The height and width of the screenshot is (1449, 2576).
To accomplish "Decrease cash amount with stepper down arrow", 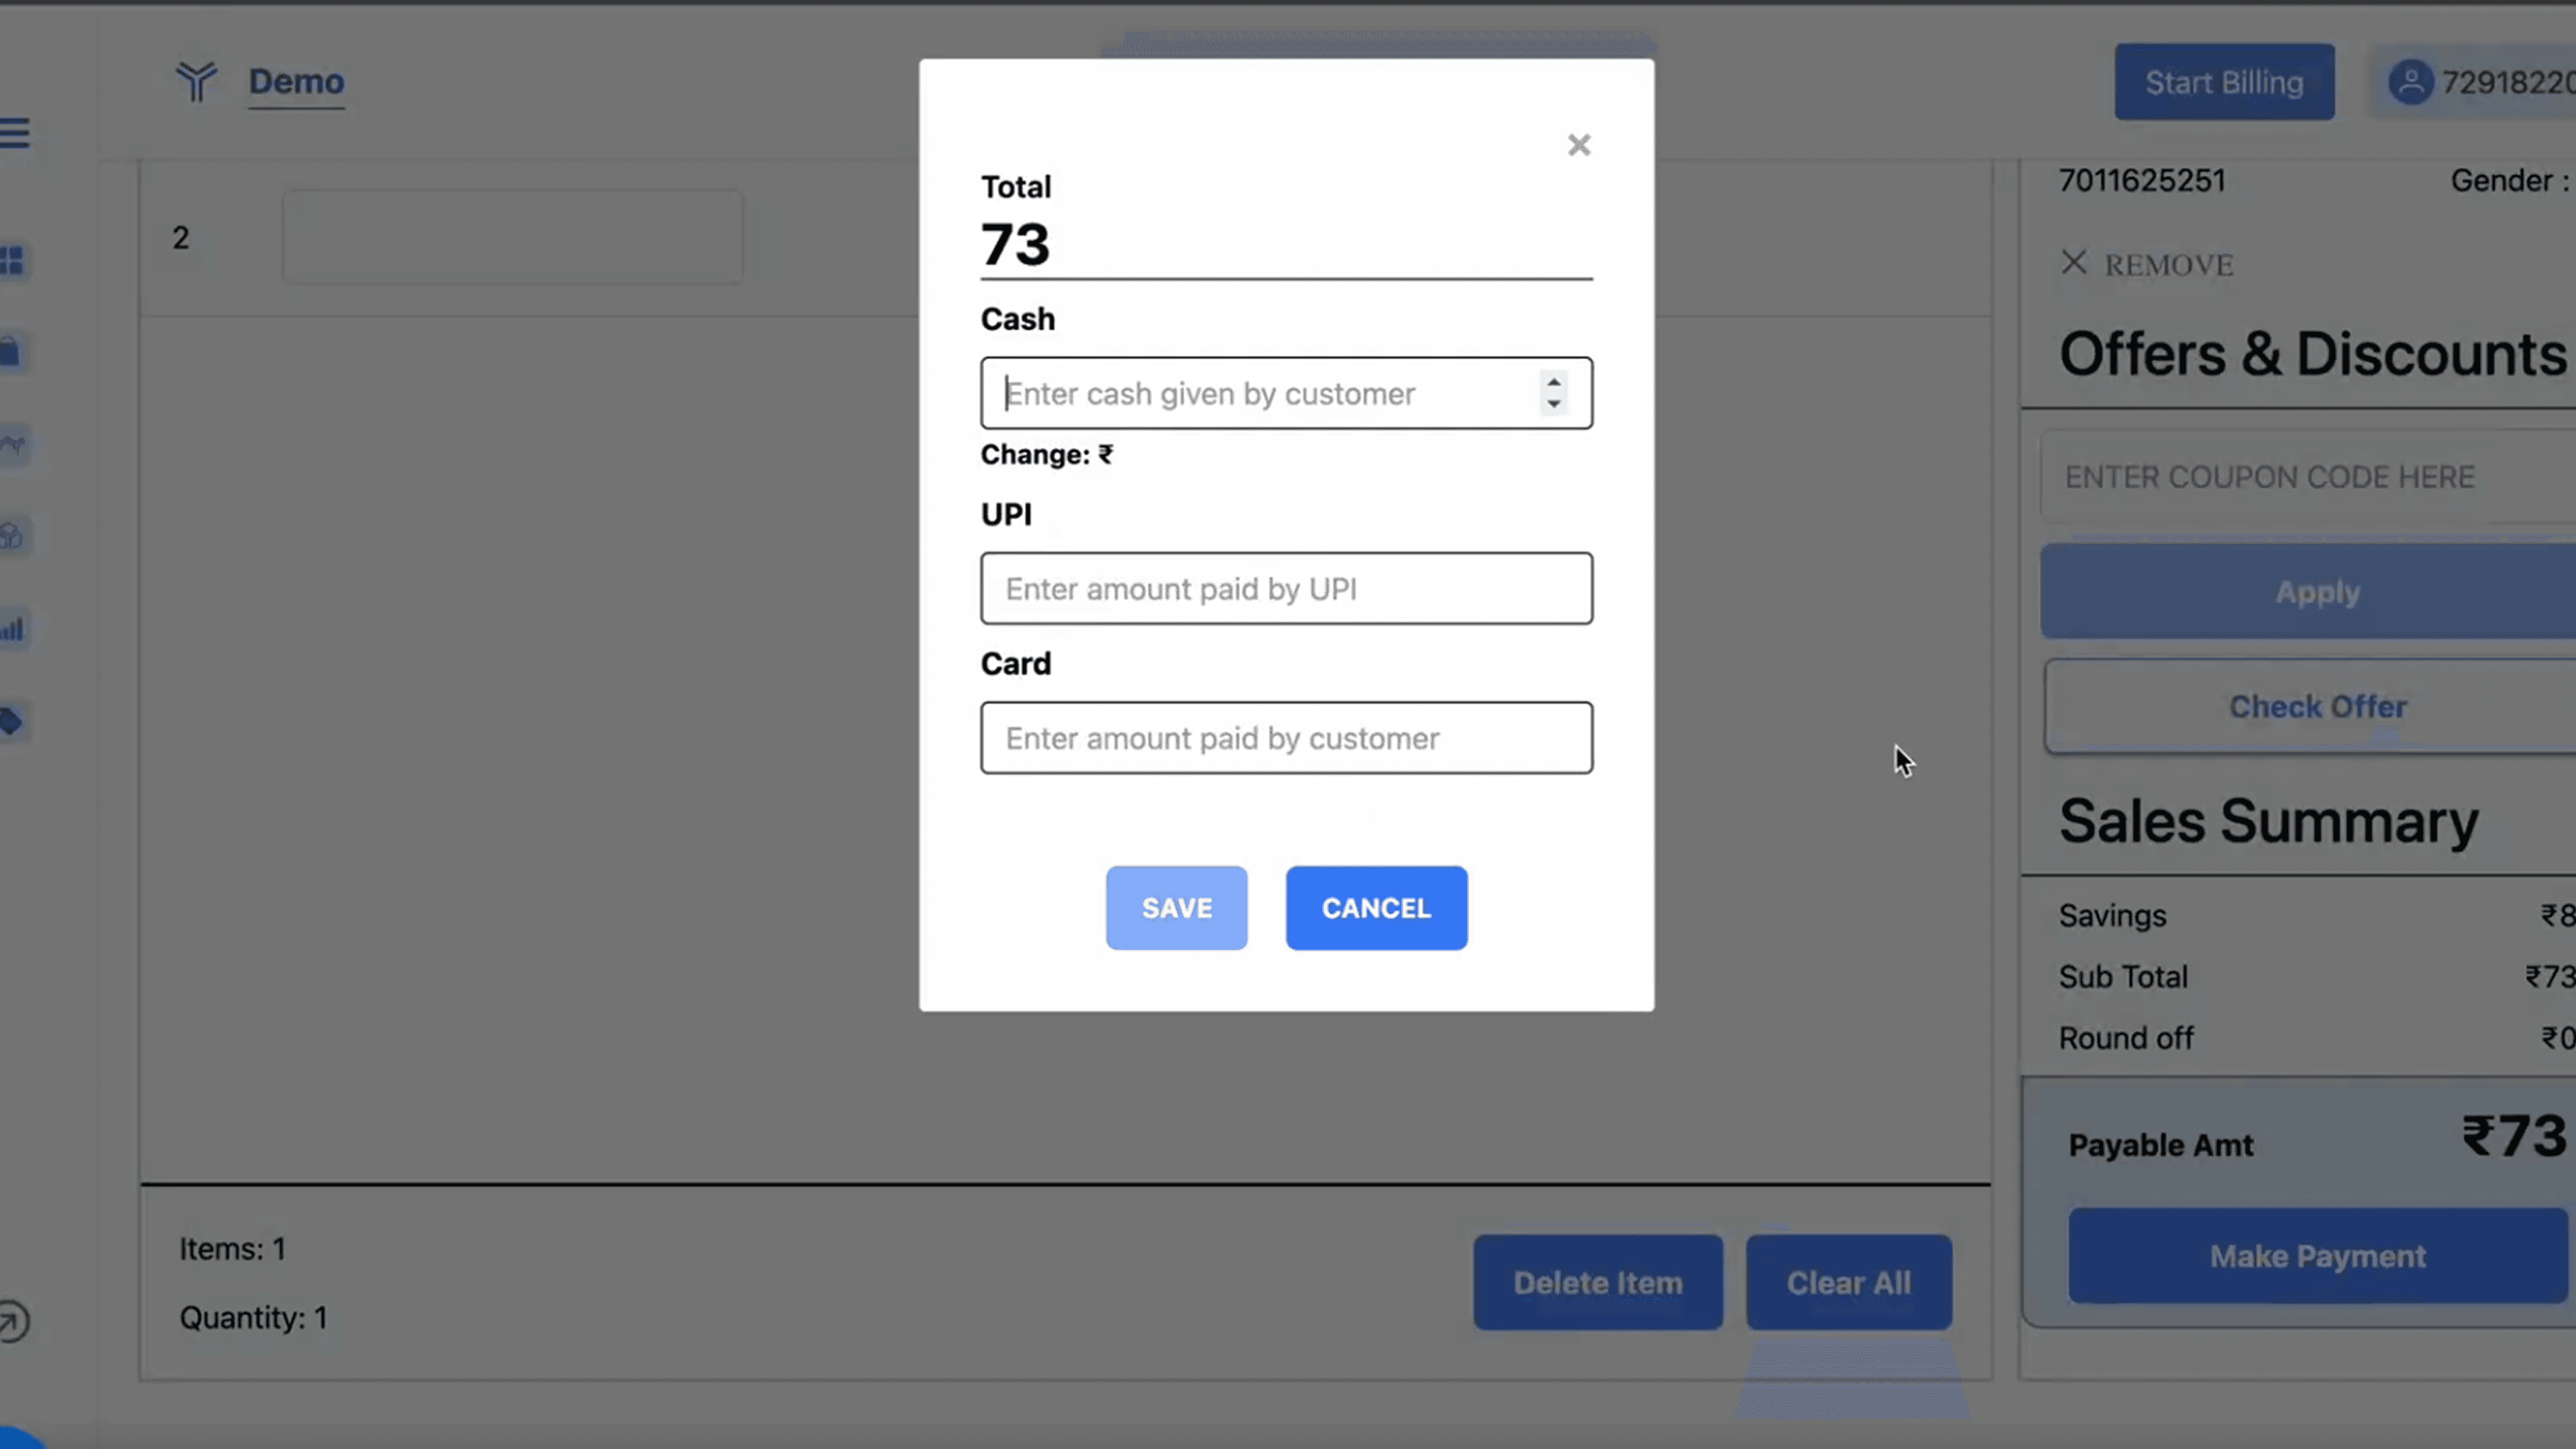I will (1553, 404).
